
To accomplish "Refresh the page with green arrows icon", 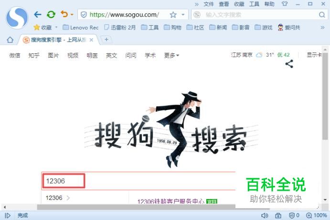I will click(x=51, y=14).
